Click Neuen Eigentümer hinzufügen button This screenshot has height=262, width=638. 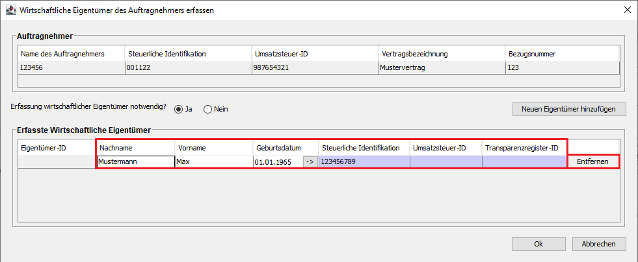(569, 109)
